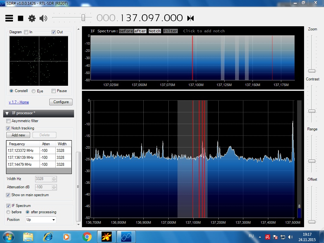Viewport: 324px width, 243px height.
Task: Open settings with the gear icon
Action: (32, 18)
